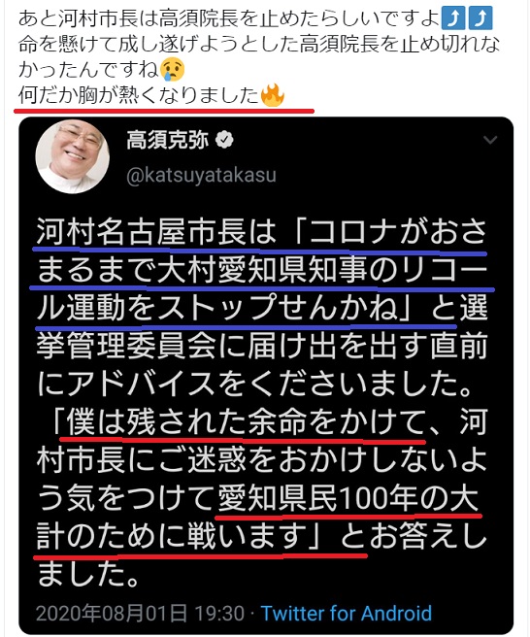
Task: Click the verified badge next to 高須克弥
Action: coord(224,140)
